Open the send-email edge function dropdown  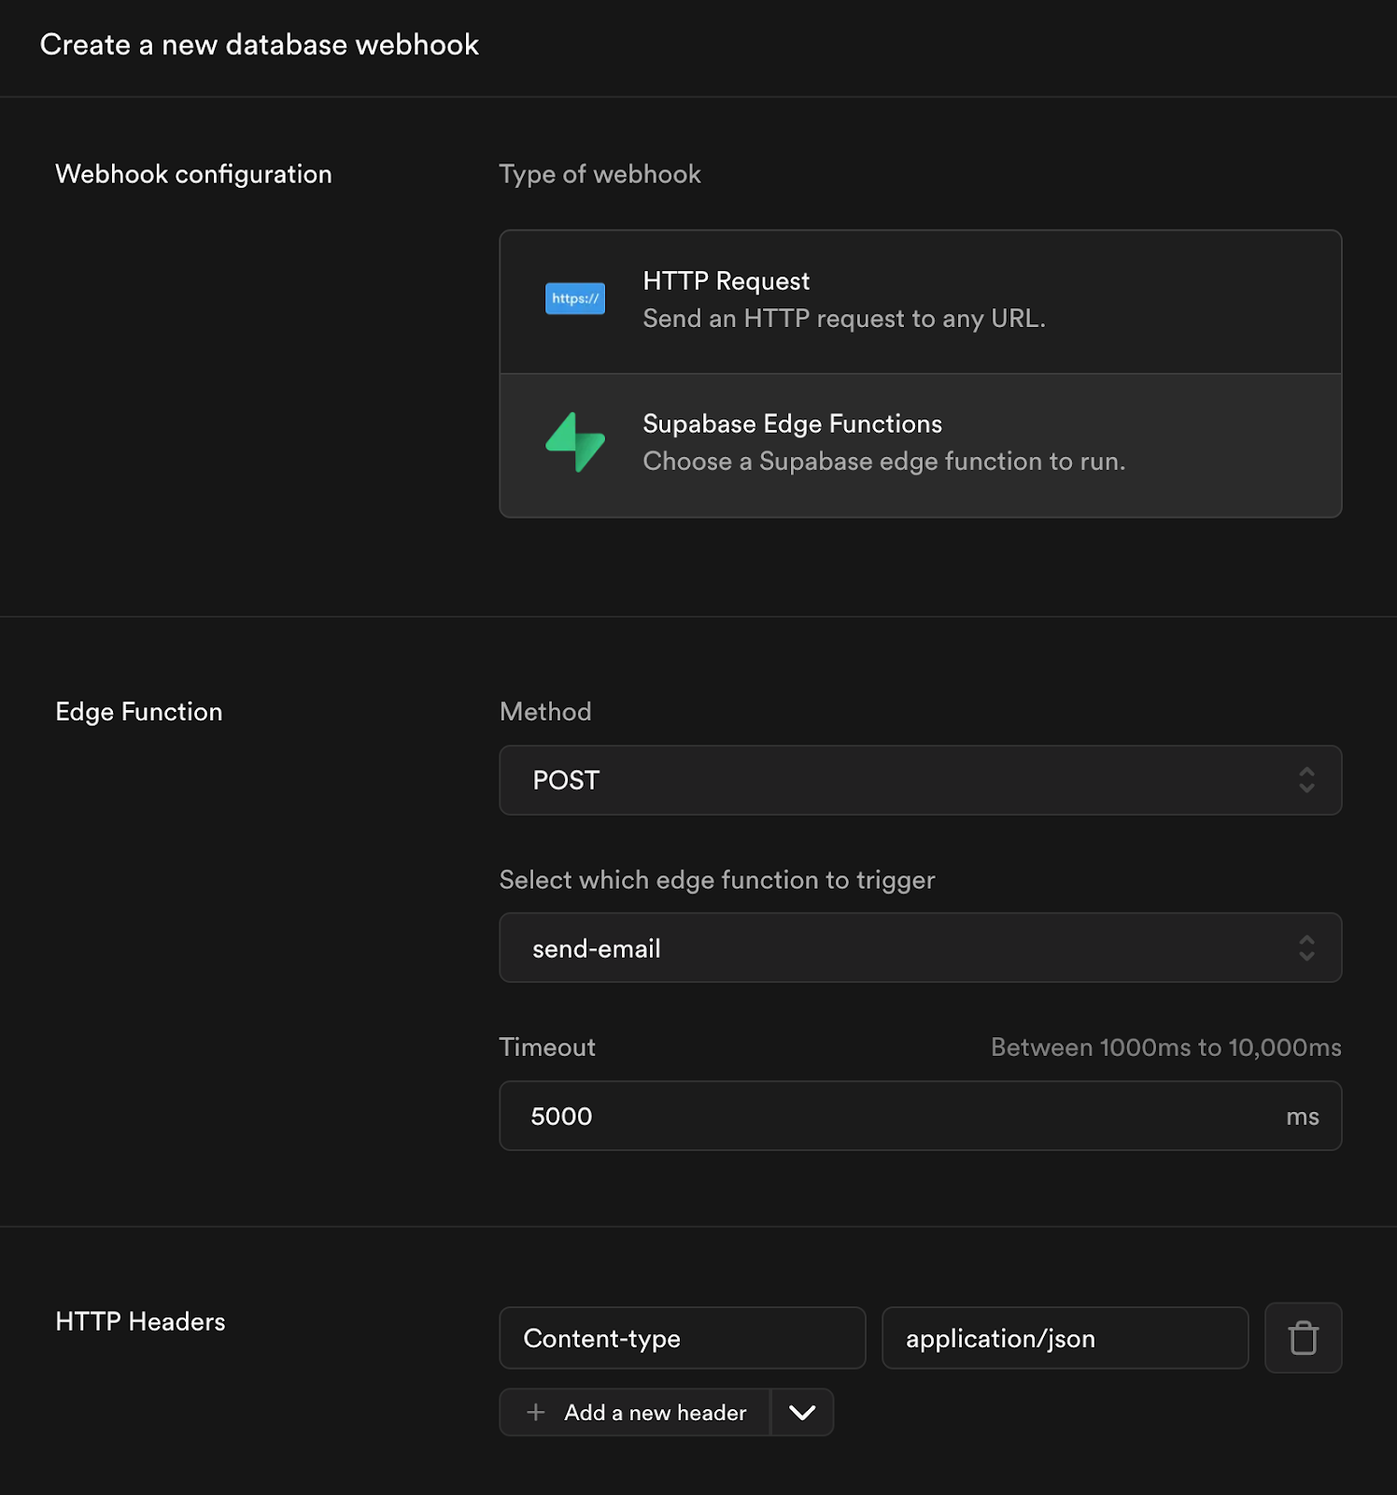pos(920,947)
